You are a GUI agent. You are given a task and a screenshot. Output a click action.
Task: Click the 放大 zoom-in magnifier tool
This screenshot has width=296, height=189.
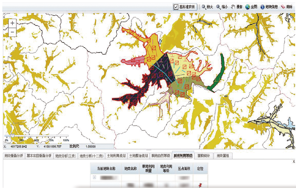point(208,7)
